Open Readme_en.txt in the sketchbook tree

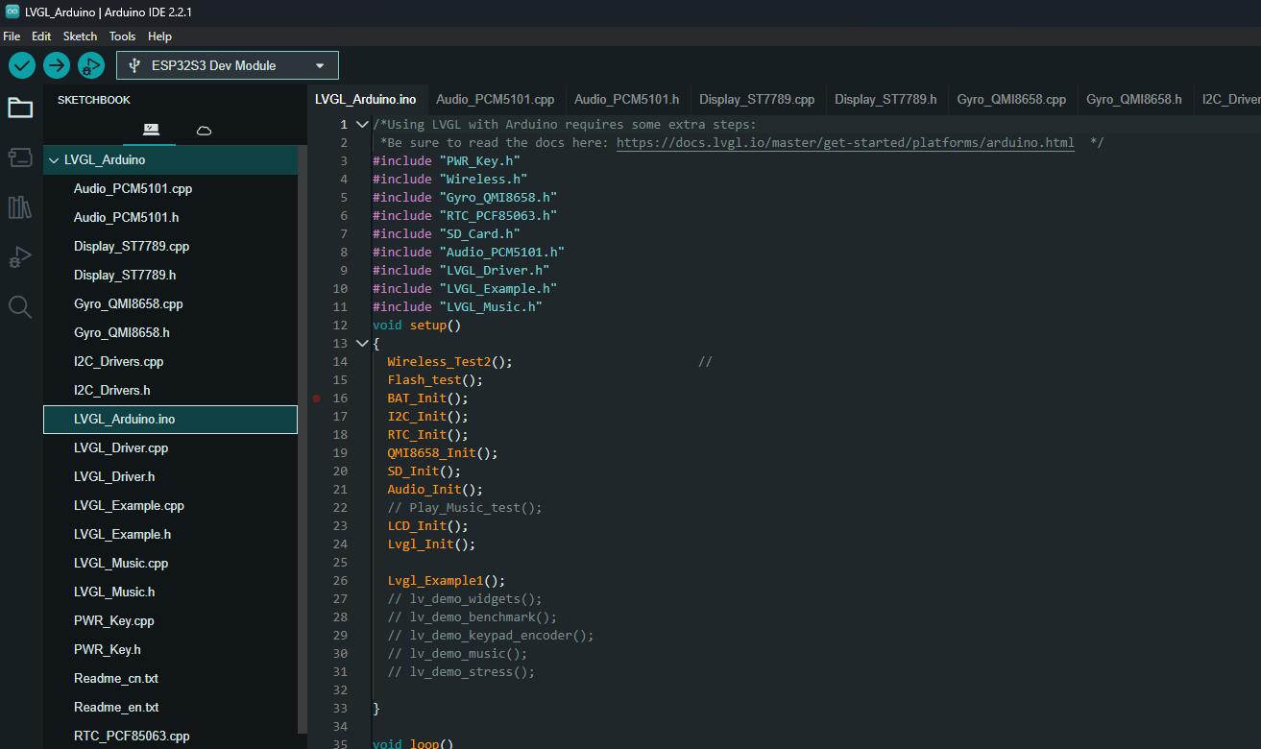coord(170,708)
